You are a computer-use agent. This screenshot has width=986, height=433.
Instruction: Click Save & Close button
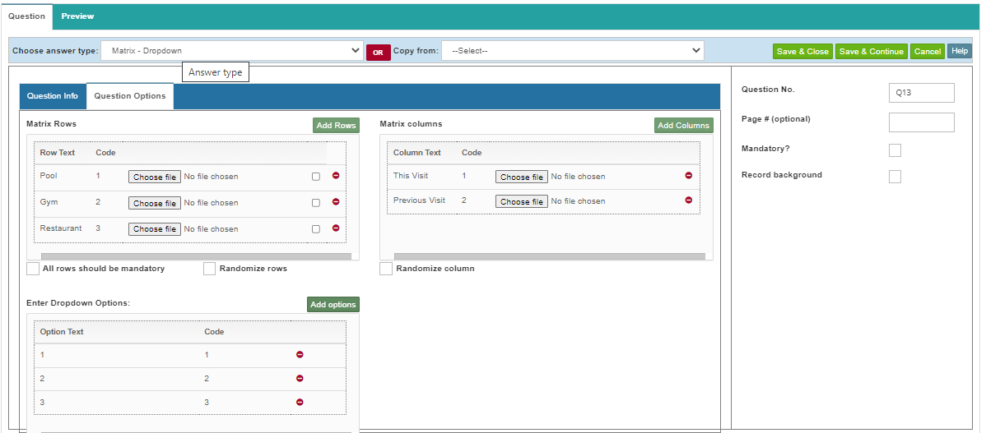point(802,52)
